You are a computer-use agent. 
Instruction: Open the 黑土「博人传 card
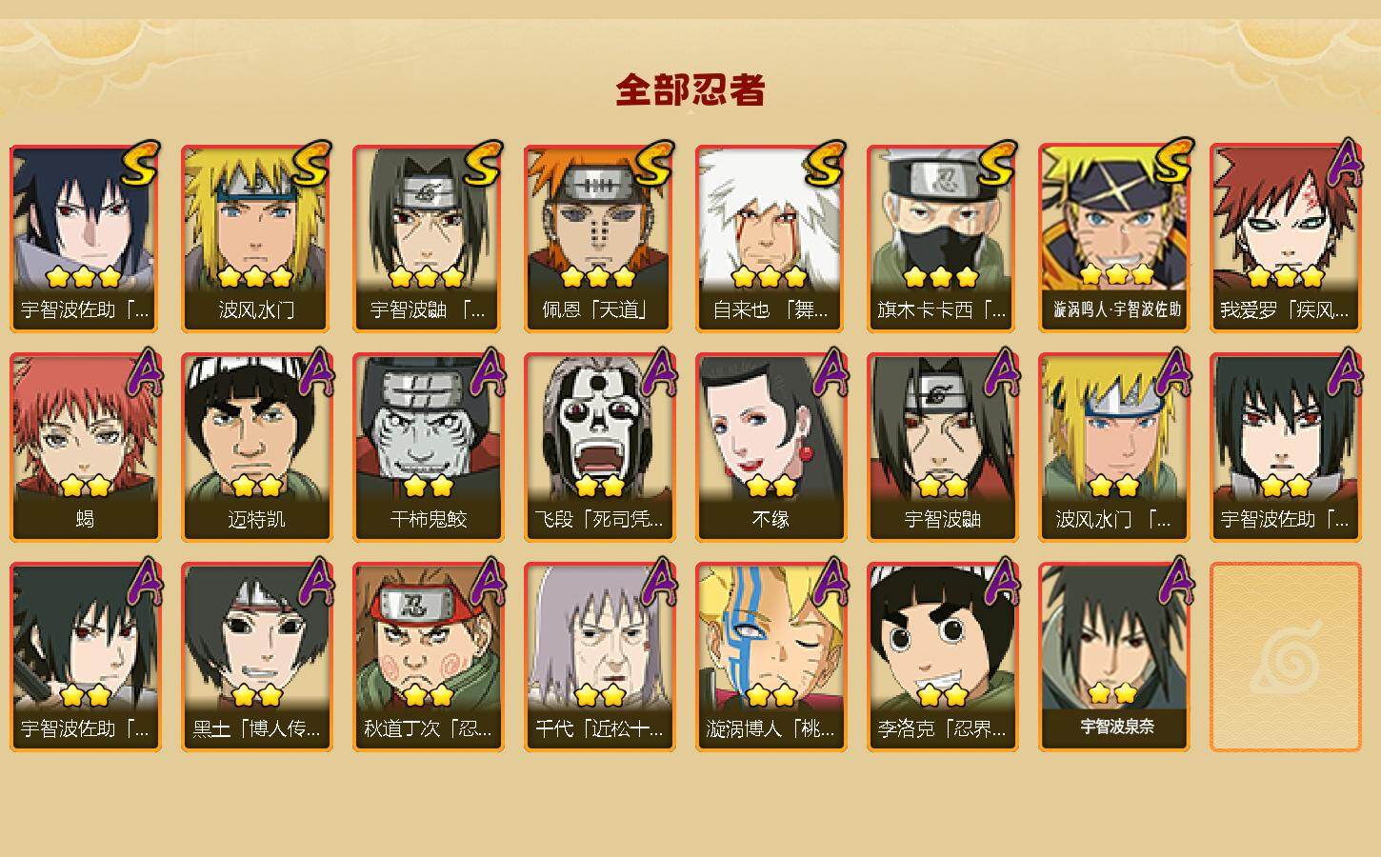pos(256,657)
